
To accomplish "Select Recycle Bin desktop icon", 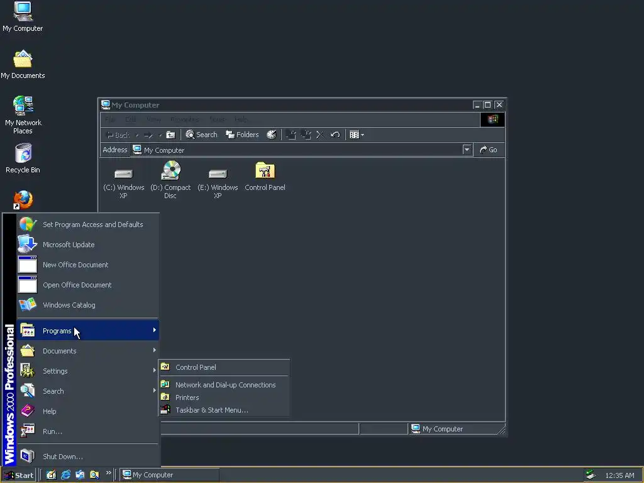I will click(x=23, y=158).
